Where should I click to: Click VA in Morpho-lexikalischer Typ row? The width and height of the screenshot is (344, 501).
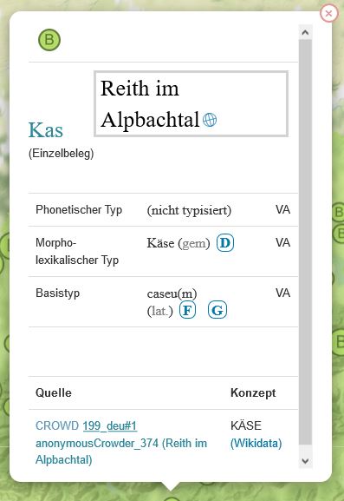click(x=282, y=242)
